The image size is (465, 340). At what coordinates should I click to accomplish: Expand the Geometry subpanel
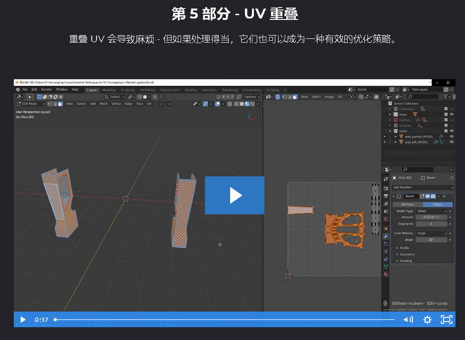[x=405, y=255]
